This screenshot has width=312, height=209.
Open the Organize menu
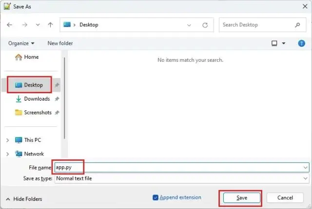[21, 43]
